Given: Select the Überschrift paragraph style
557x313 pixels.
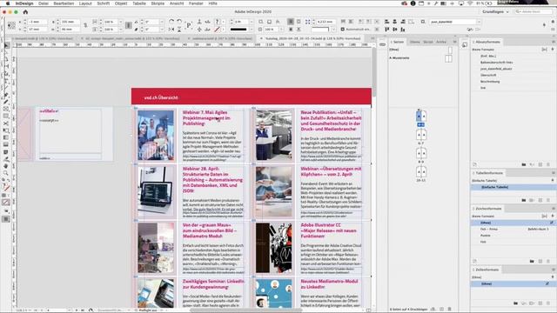Looking at the screenshot, I should tap(488, 75).
